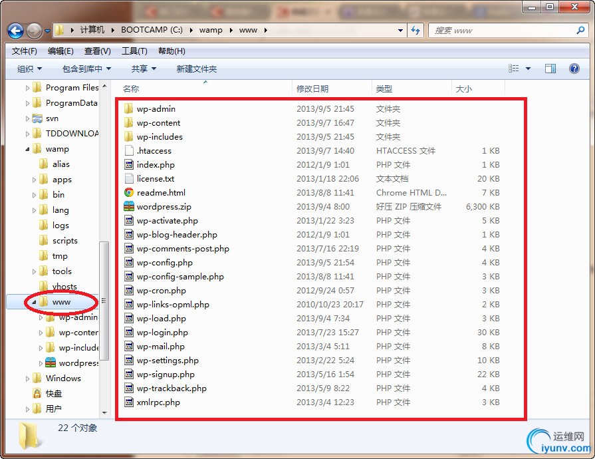This screenshot has height=459, width=595.
Task: Open the address bar history dropdown
Action: click(400, 31)
